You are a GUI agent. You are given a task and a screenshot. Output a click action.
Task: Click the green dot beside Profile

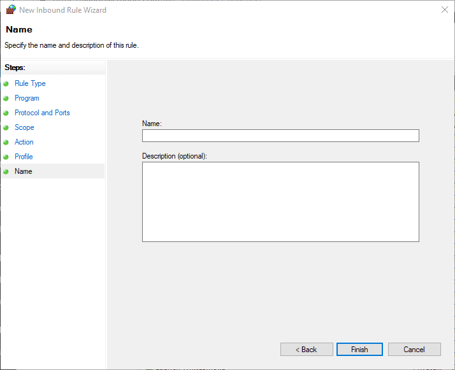pyautogui.click(x=6, y=157)
